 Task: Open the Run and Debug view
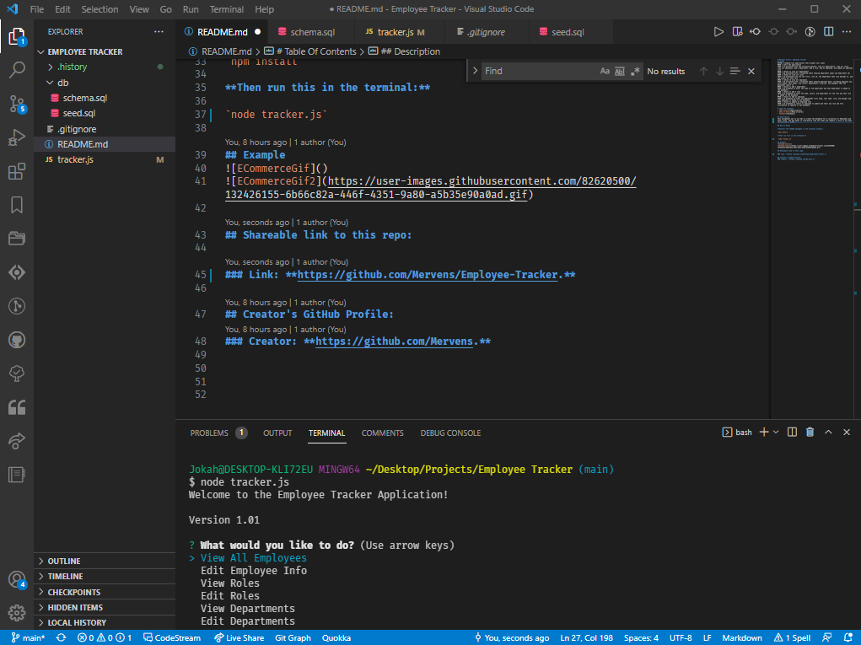click(17, 137)
